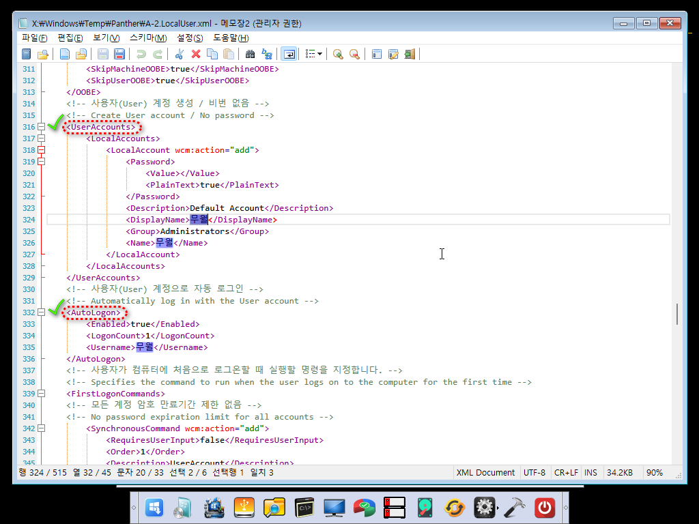
Task: Collapse the AutoLogon fold on line 332
Action: 42,312
